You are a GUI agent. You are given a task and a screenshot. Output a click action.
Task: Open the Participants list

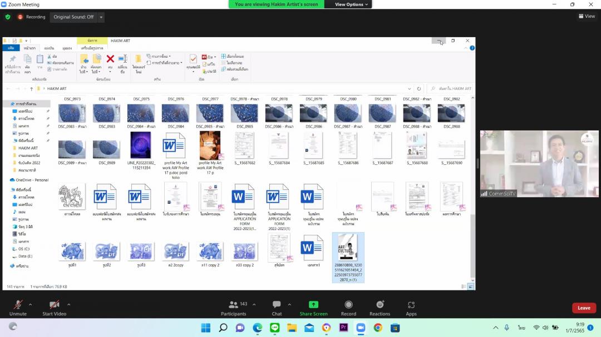pos(234,305)
